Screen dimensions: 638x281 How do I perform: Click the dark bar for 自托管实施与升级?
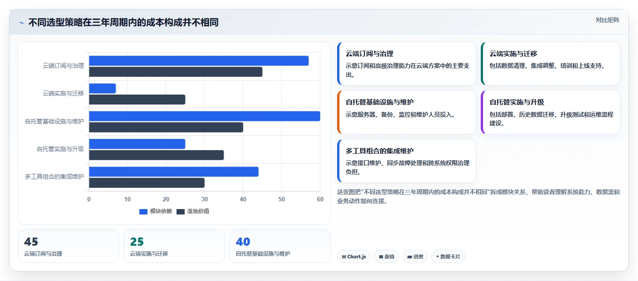coord(156,155)
